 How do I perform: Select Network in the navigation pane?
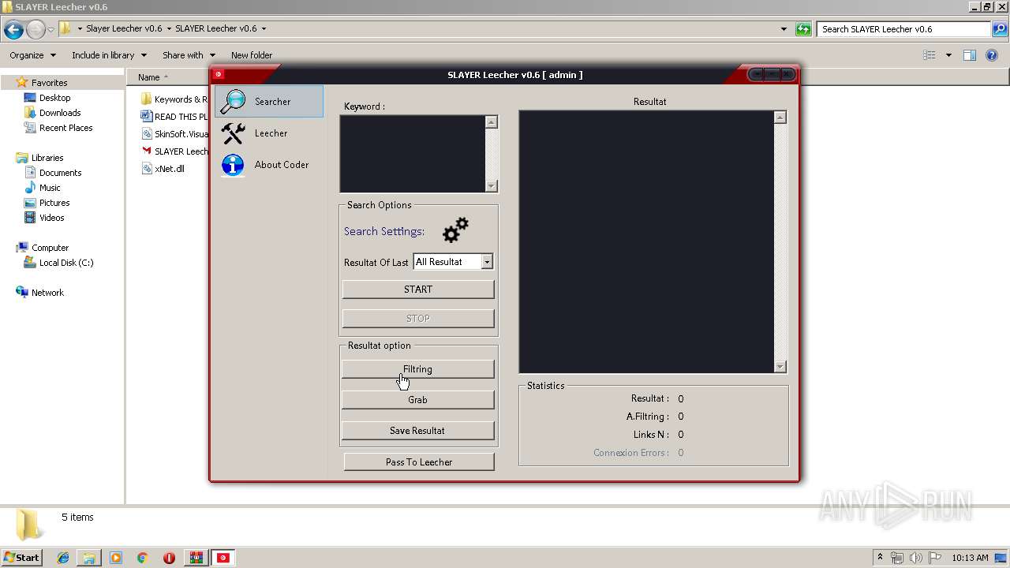point(39,293)
